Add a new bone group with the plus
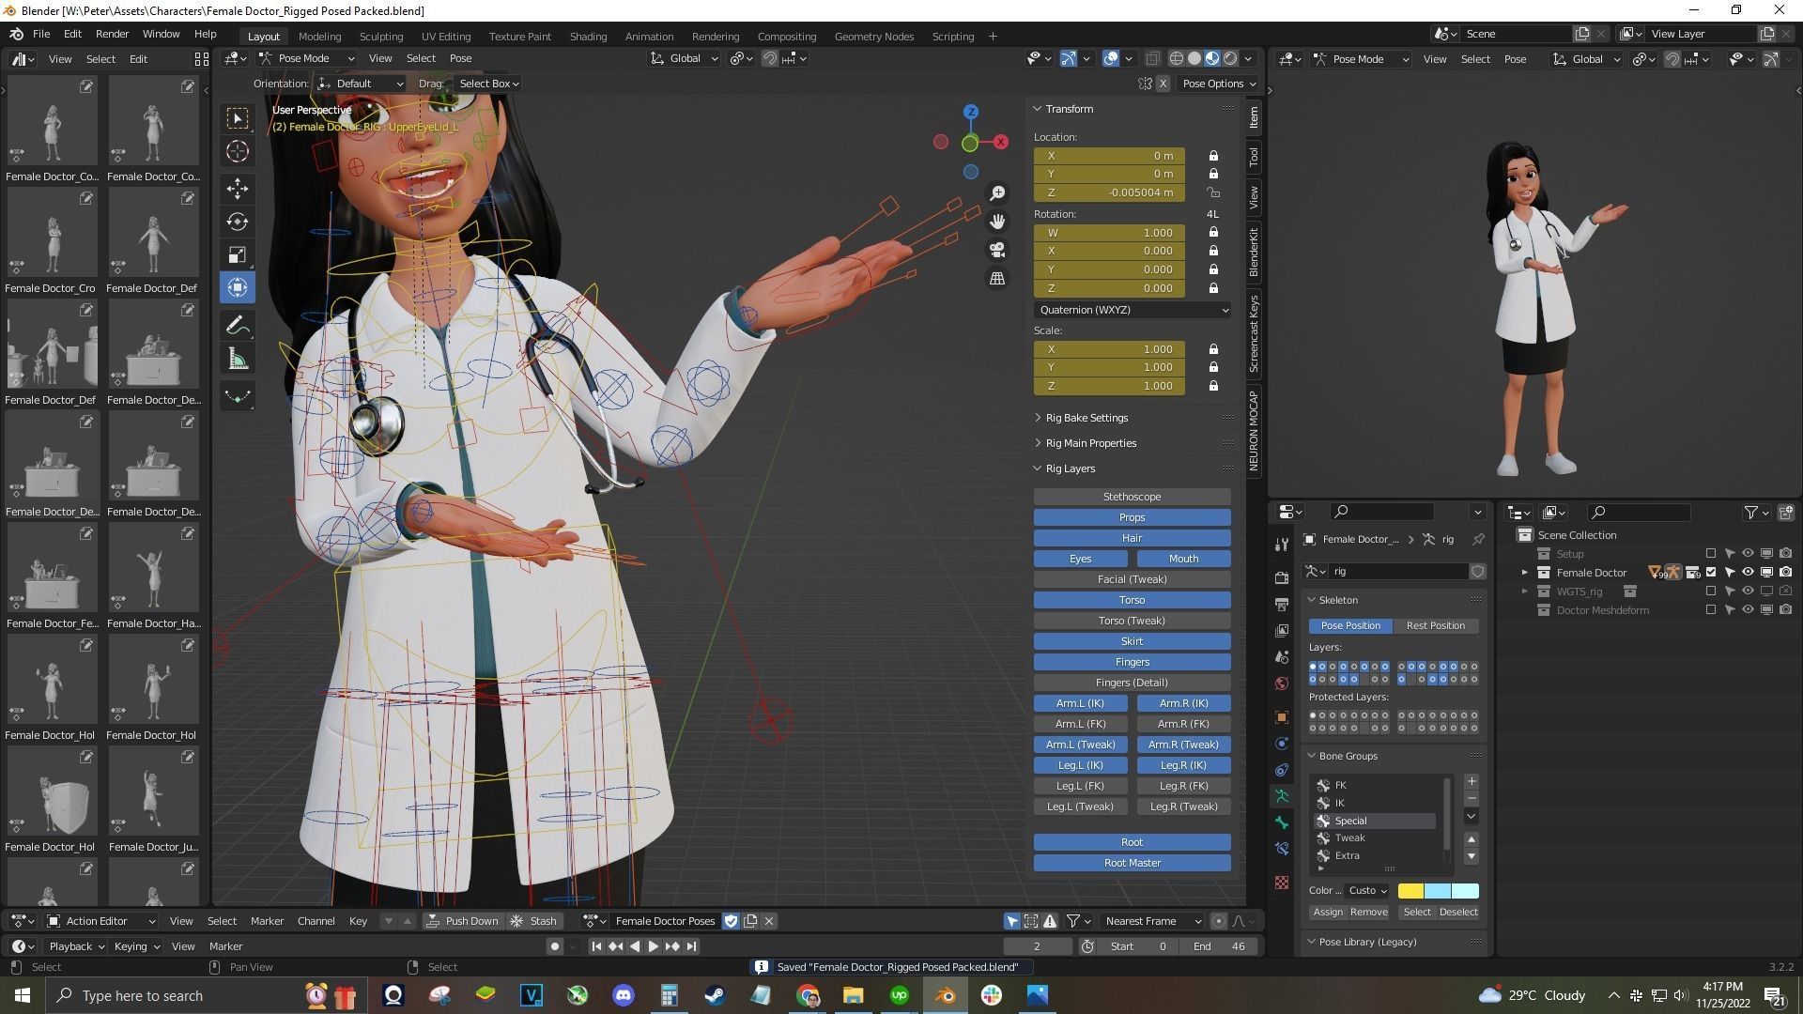This screenshot has width=1803, height=1014. tap(1472, 782)
